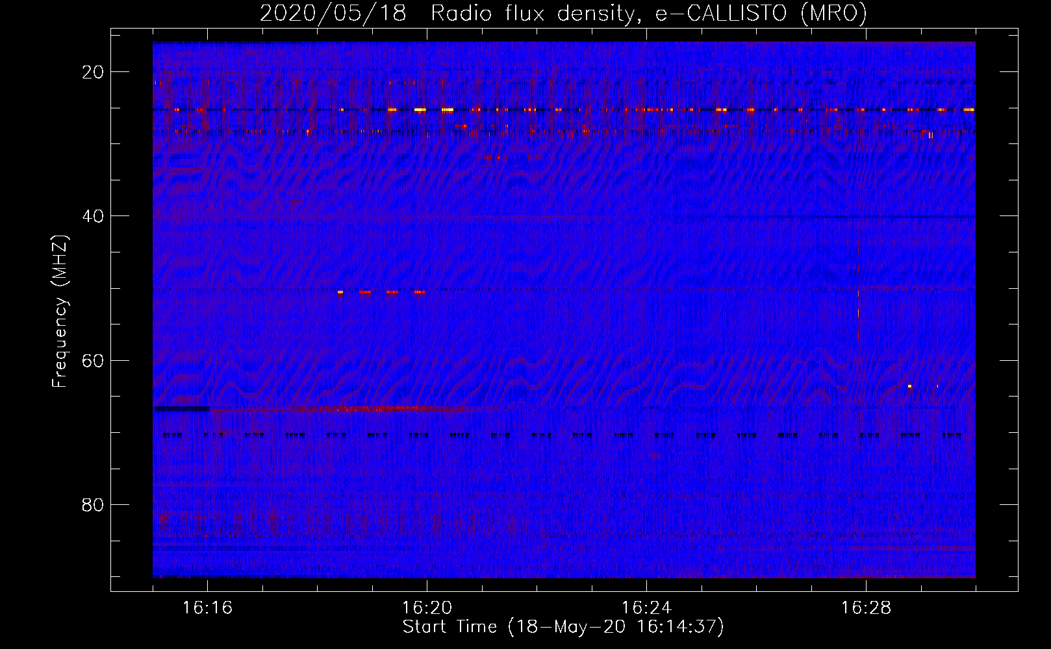Click the bright yellow burst at 25 MHz near 16:20

click(x=420, y=110)
